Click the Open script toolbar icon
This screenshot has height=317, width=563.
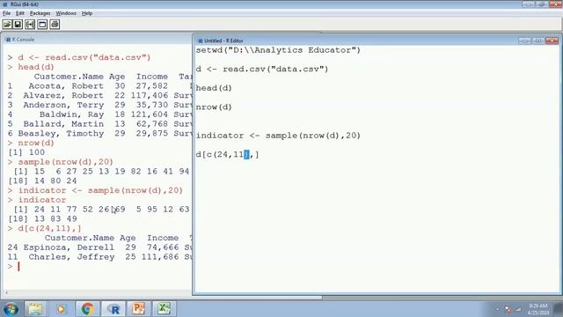pos(7,25)
